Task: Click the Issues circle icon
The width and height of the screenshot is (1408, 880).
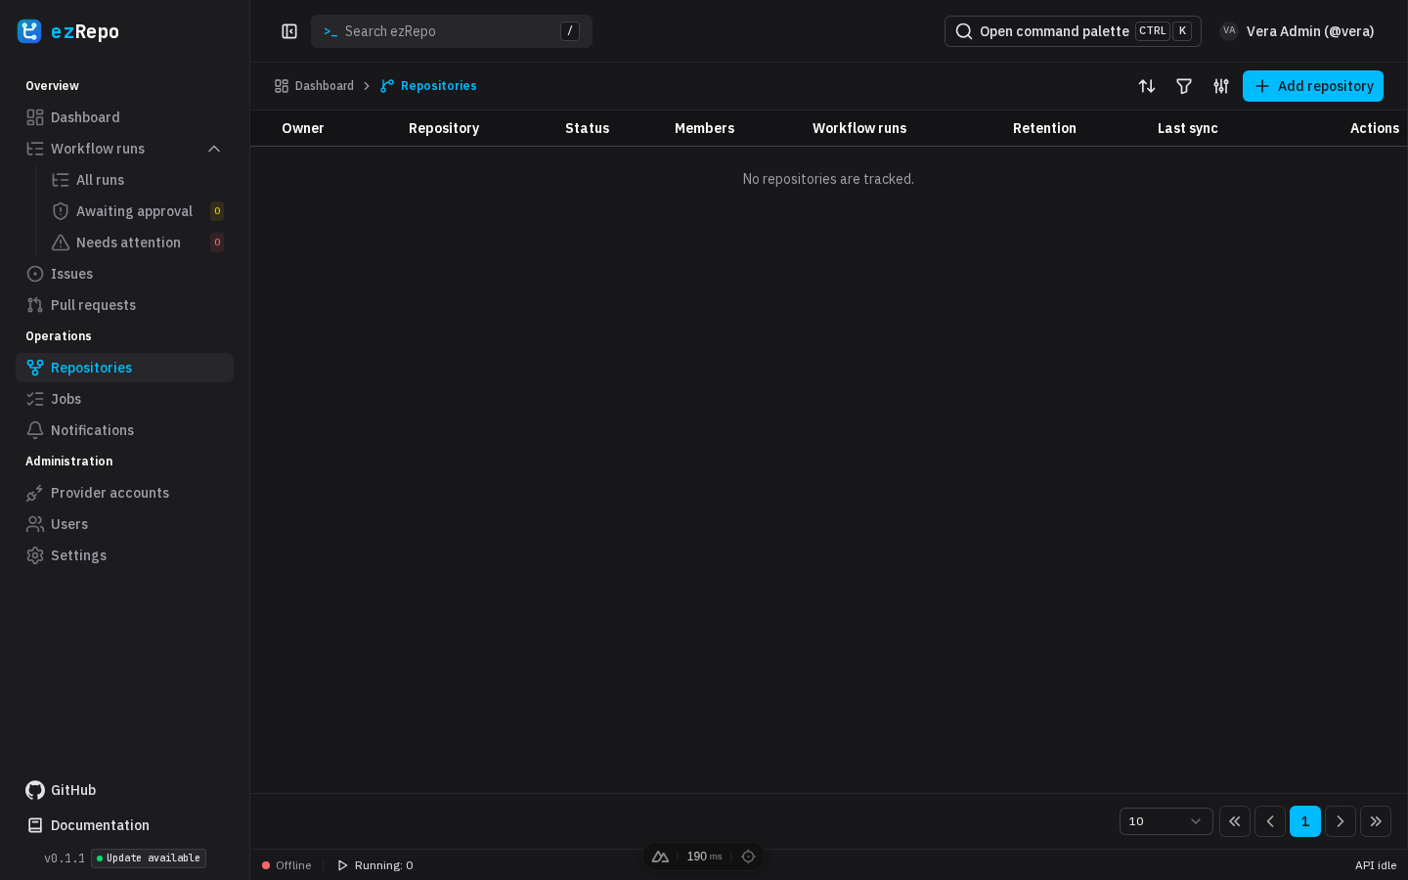Action: (x=35, y=274)
